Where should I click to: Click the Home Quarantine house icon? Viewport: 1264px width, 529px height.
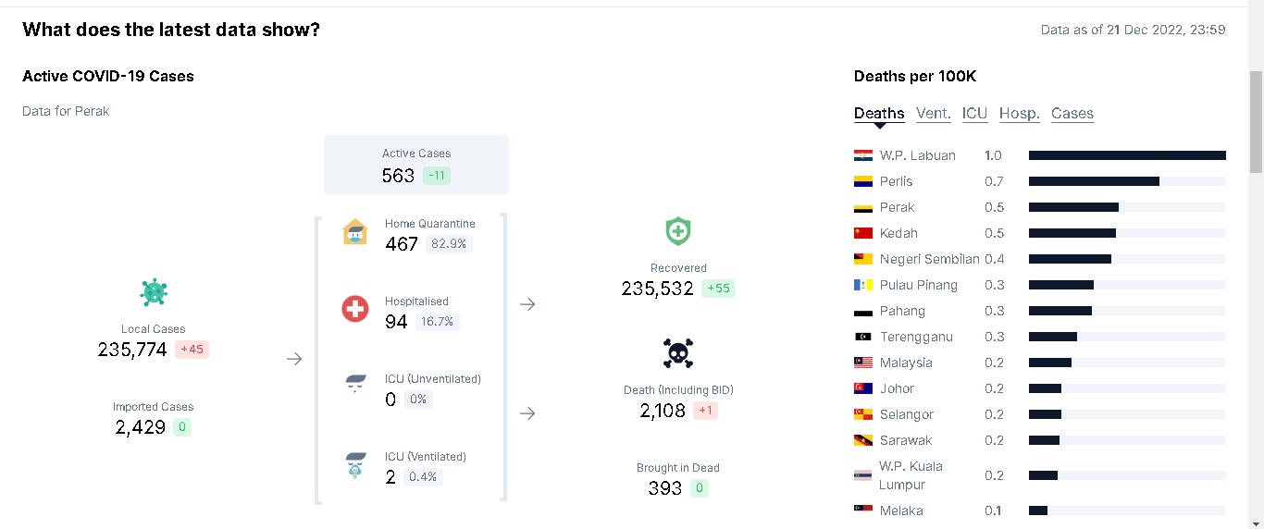pos(355,231)
